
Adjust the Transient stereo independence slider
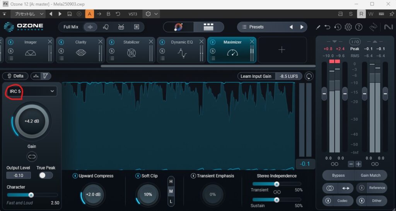(277, 184)
